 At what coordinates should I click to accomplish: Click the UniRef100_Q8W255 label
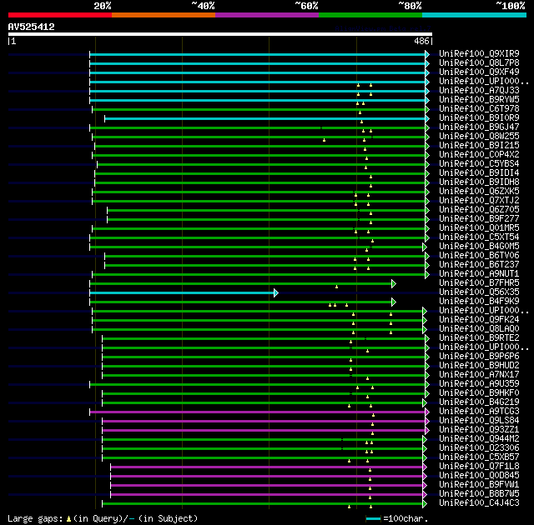pyautogui.click(x=479, y=137)
